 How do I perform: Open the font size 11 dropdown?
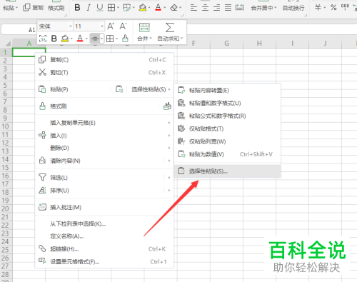click(x=102, y=26)
